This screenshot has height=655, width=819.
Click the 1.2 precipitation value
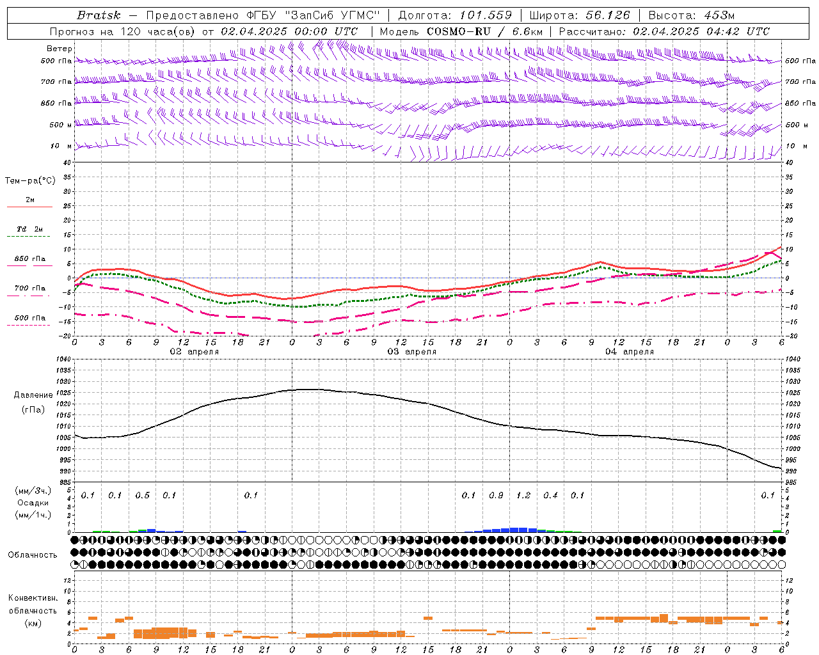(x=523, y=496)
